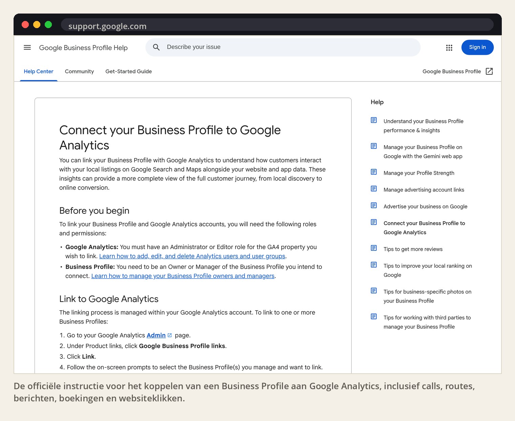Click the search magnifier icon
The image size is (515, 421).
pyautogui.click(x=156, y=47)
